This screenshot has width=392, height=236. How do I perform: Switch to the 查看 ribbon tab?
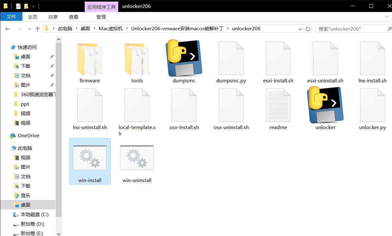74,17
